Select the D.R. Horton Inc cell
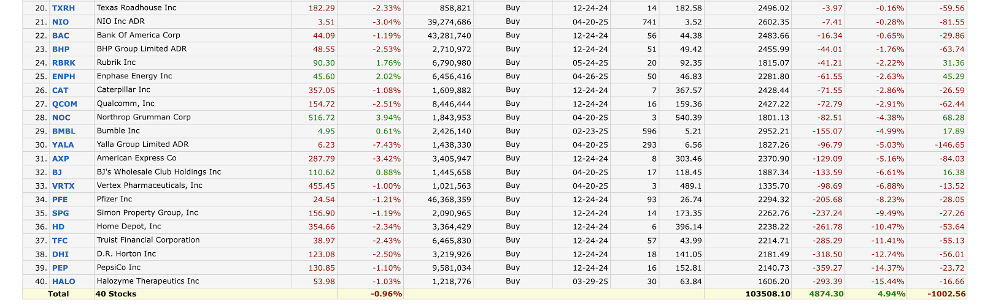The image size is (982, 308). coord(193,254)
